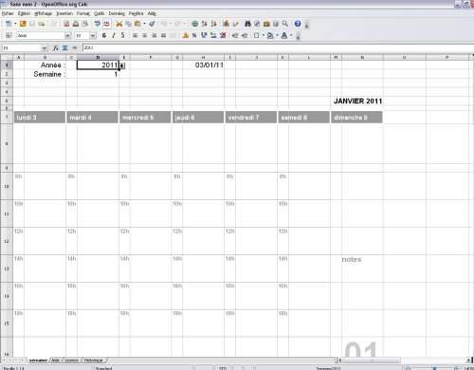Open the Affichage menu
The width and height of the screenshot is (474, 370).
[x=44, y=13]
